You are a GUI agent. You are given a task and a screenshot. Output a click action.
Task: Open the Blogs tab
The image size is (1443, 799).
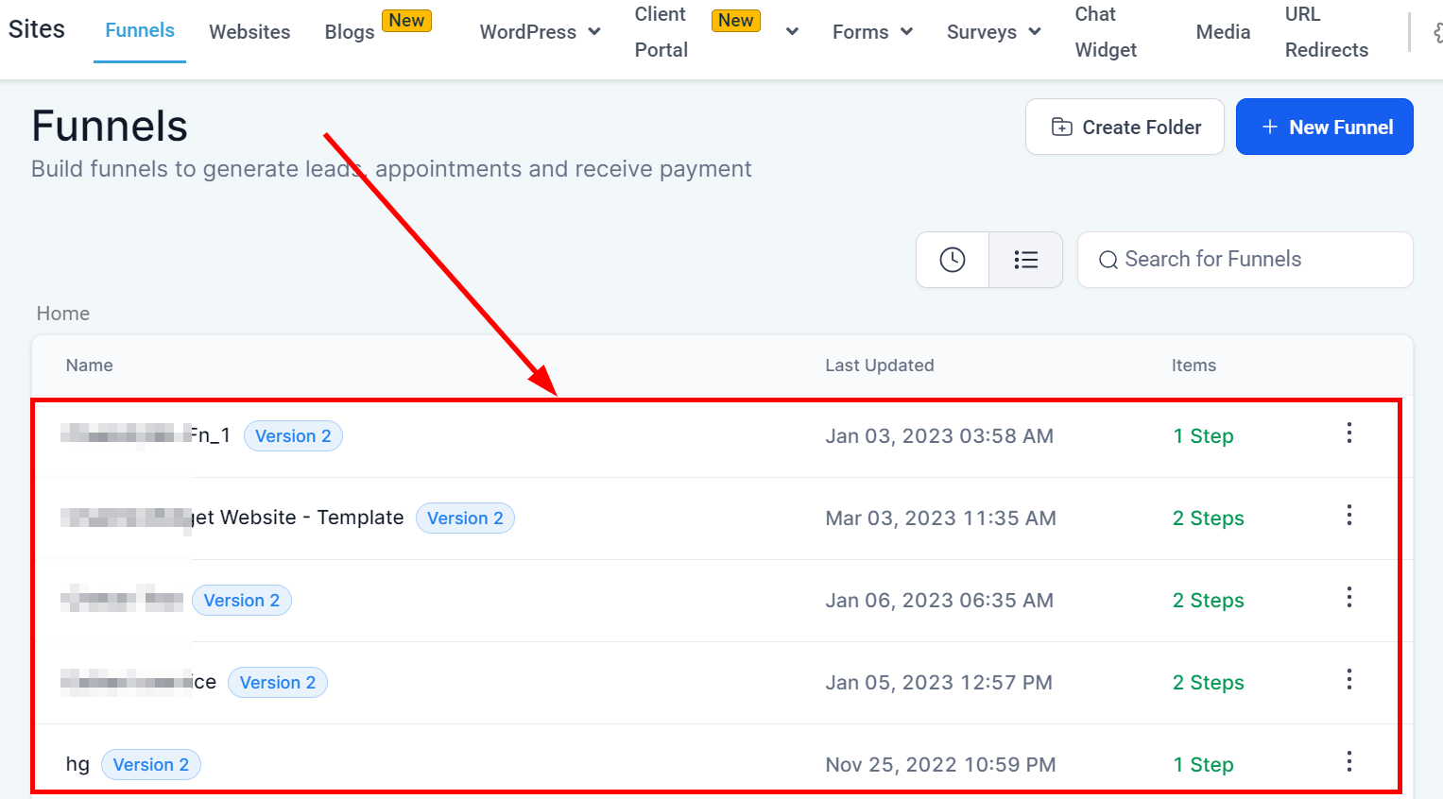(350, 32)
